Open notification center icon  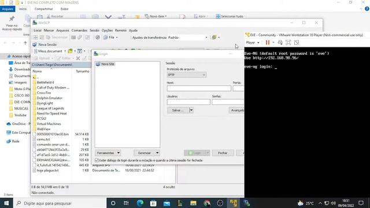(361, 203)
